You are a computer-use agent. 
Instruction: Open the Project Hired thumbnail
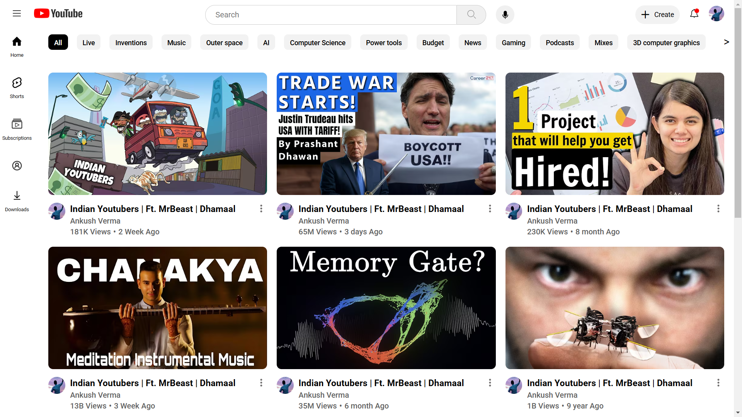tap(614, 134)
